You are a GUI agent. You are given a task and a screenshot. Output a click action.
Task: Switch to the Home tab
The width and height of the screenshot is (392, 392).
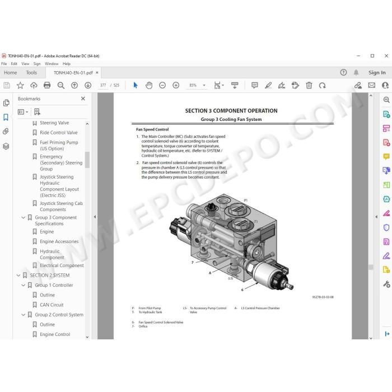[11, 72]
